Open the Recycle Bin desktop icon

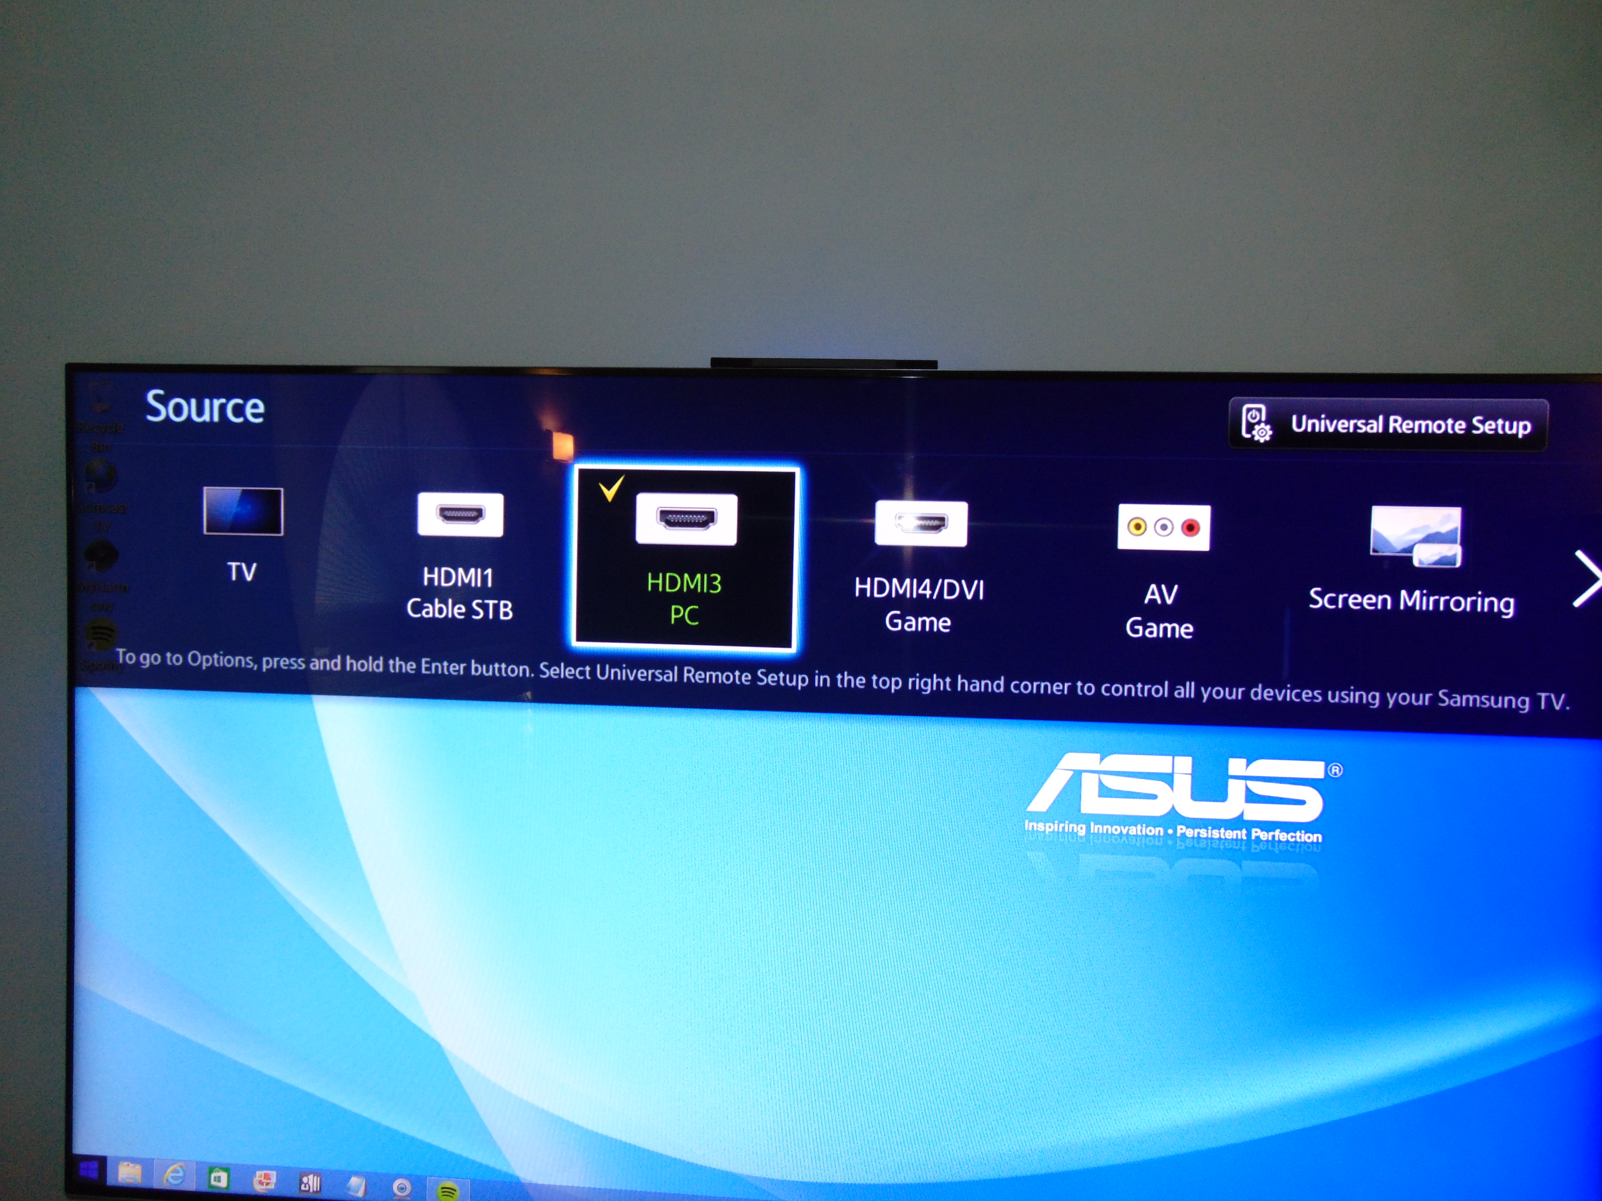coord(100,416)
